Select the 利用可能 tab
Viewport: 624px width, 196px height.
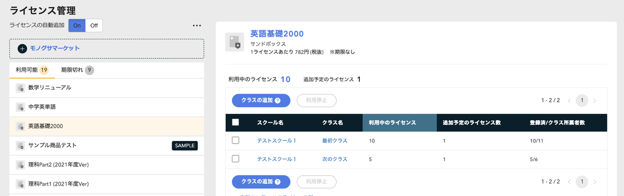pos(32,70)
